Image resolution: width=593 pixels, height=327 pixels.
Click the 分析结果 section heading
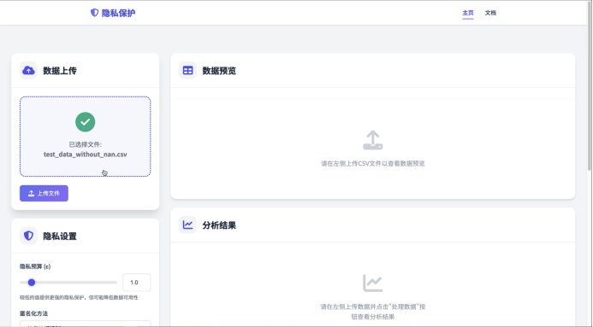[219, 225]
